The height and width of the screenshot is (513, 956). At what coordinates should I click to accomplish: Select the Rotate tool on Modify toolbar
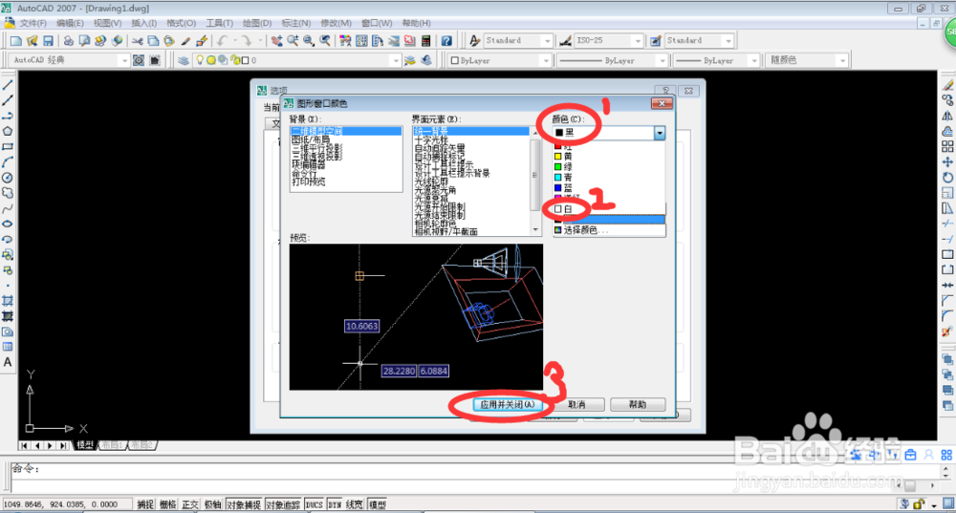click(947, 178)
